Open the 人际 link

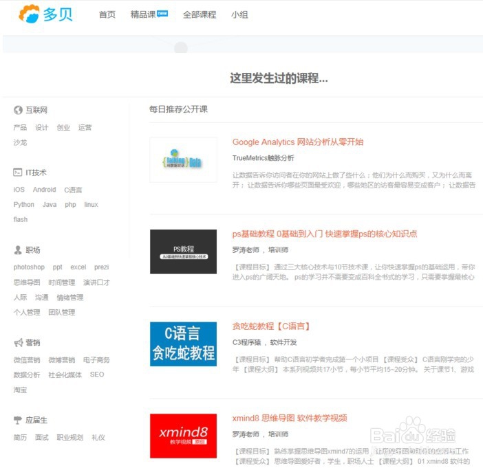[x=20, y=298]
